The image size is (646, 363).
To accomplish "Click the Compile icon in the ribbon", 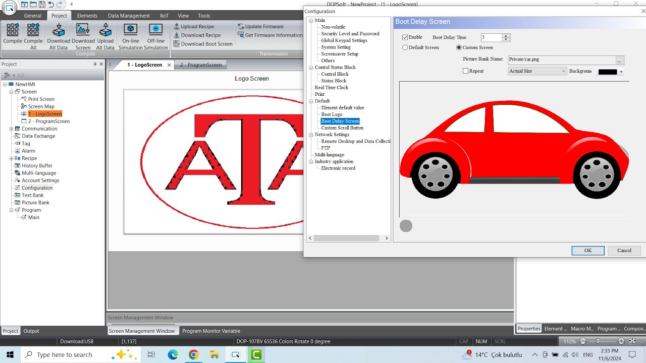I will 13,34.
